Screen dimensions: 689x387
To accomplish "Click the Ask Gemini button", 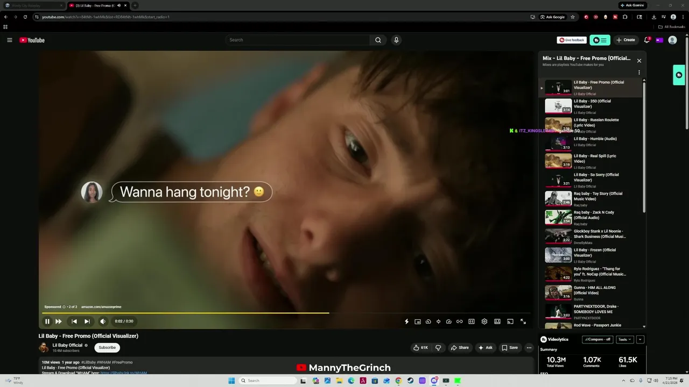I will tap(632, 5).
